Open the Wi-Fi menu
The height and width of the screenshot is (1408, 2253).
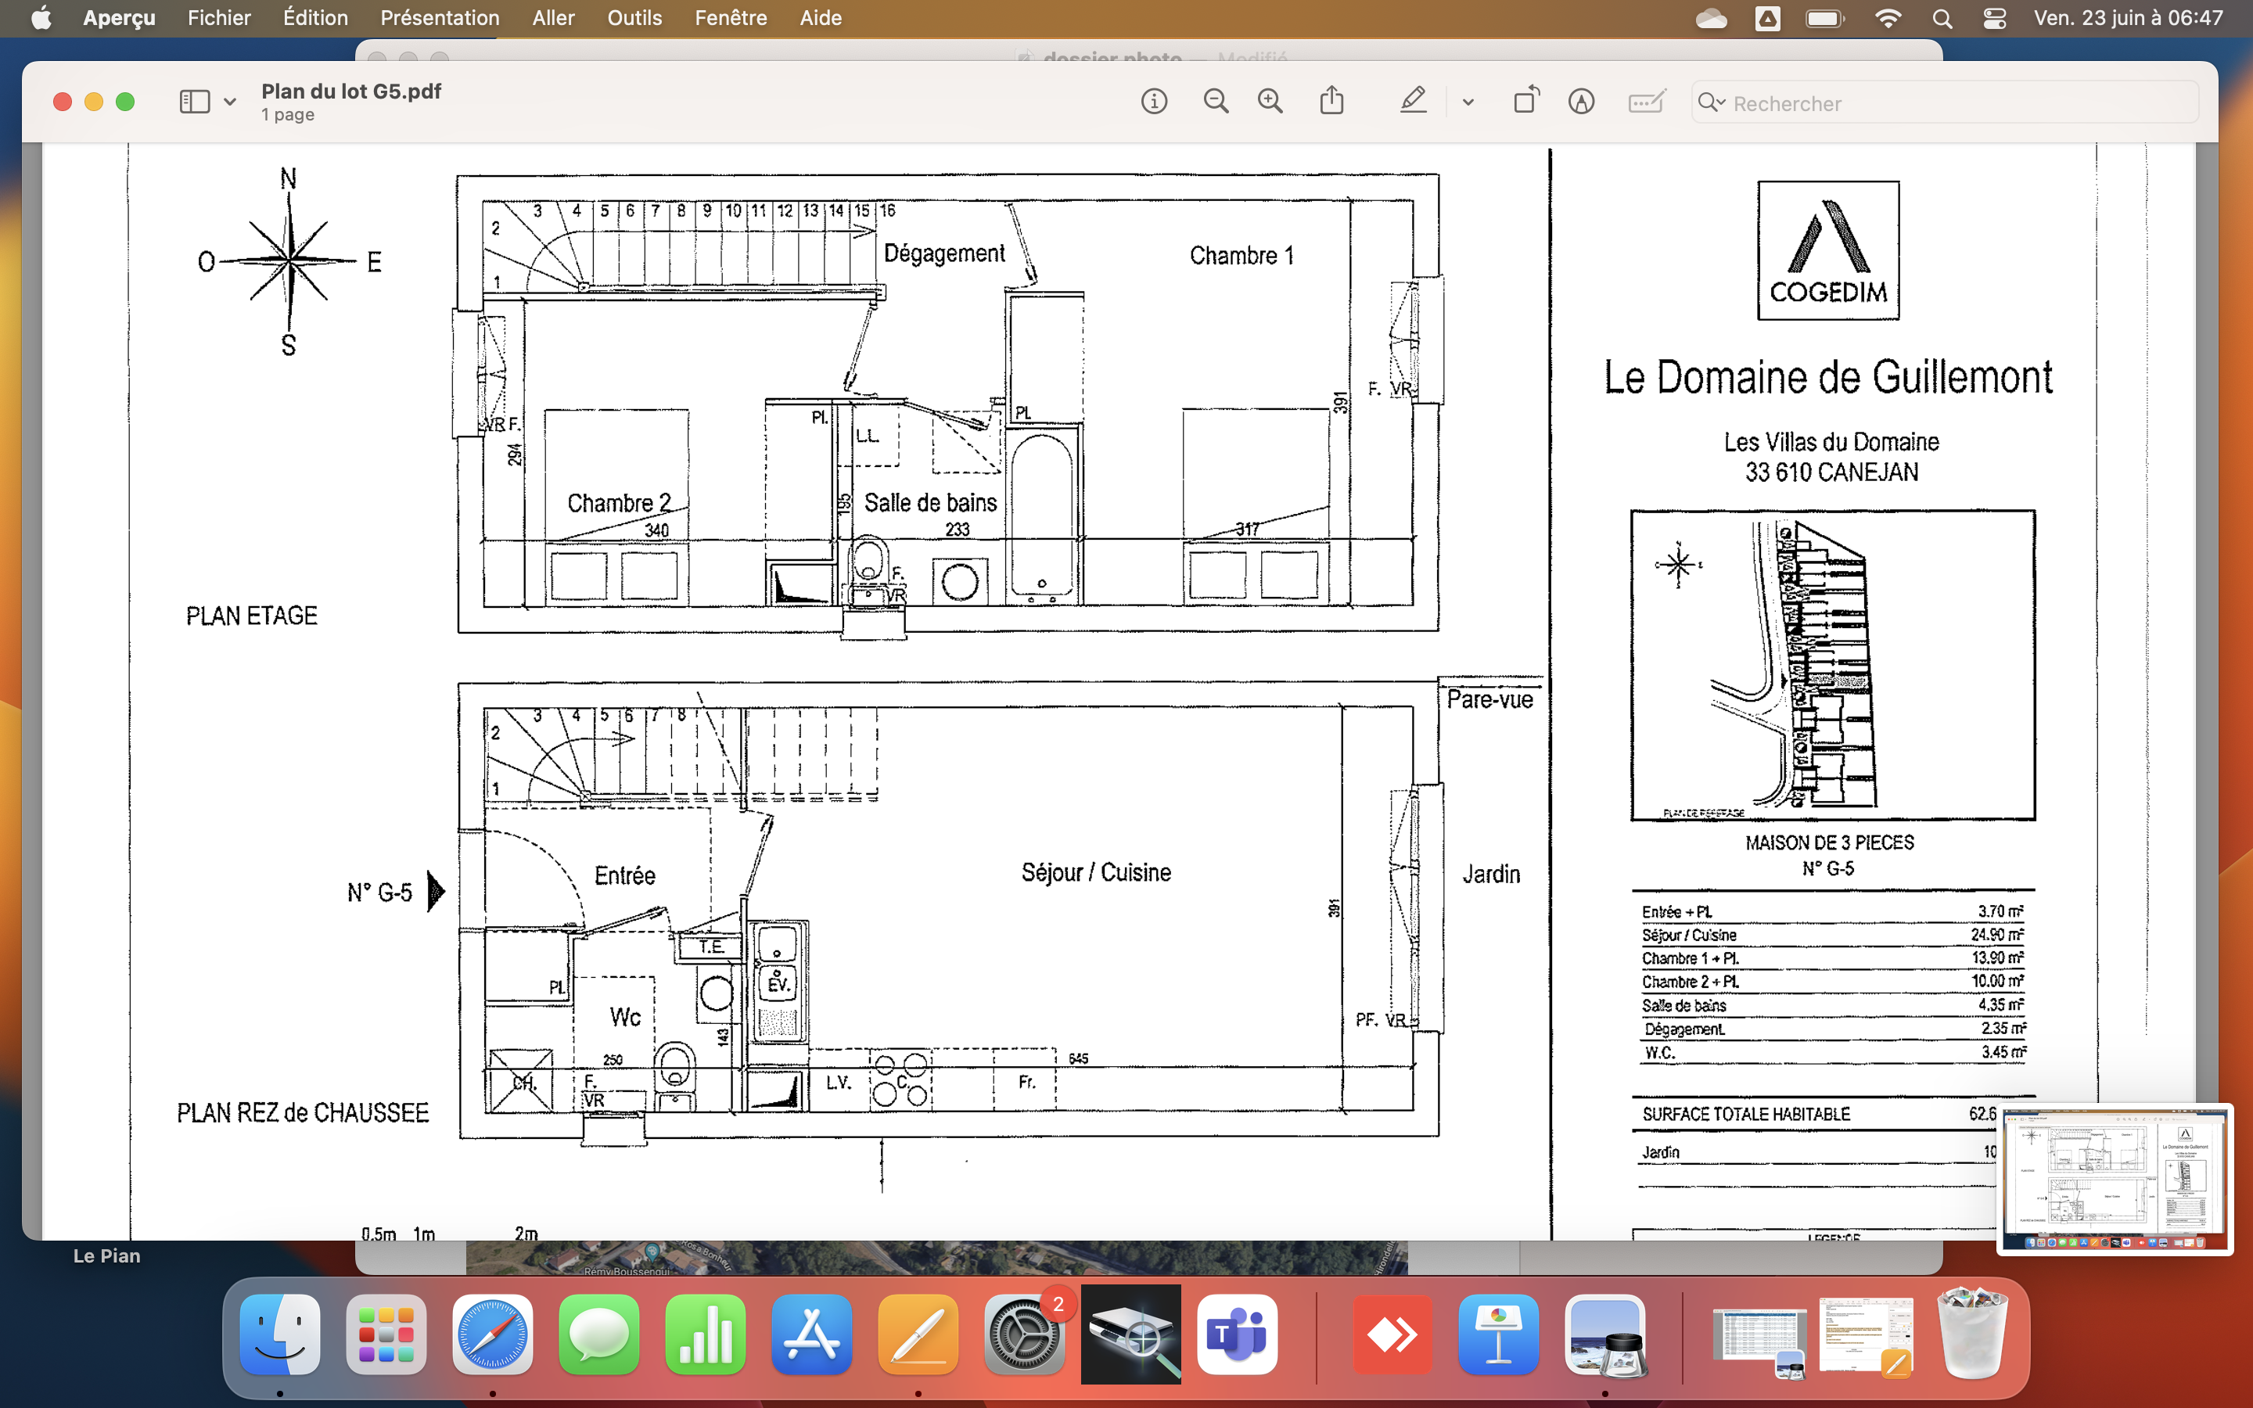pyautogui.click(x=1887, y=18)
